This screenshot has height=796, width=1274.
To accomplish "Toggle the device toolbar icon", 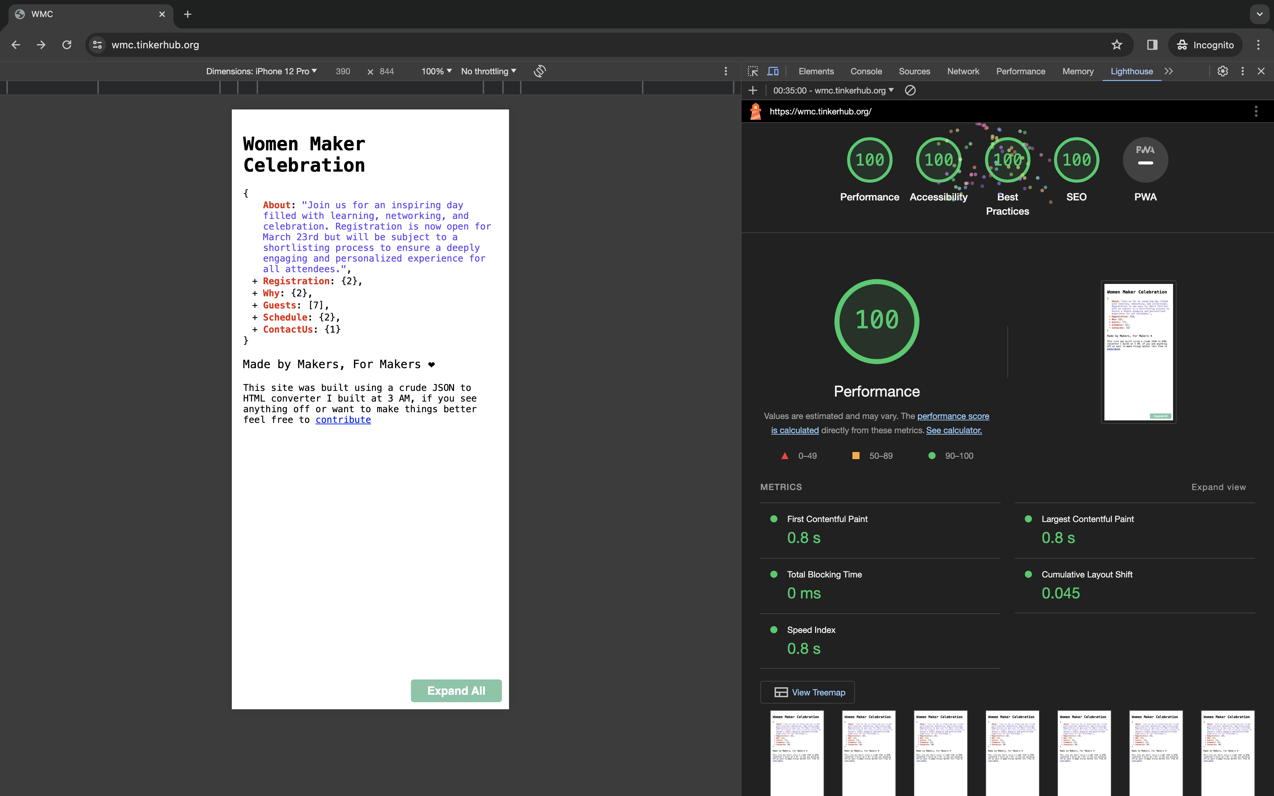I will (x=773, y=71).
